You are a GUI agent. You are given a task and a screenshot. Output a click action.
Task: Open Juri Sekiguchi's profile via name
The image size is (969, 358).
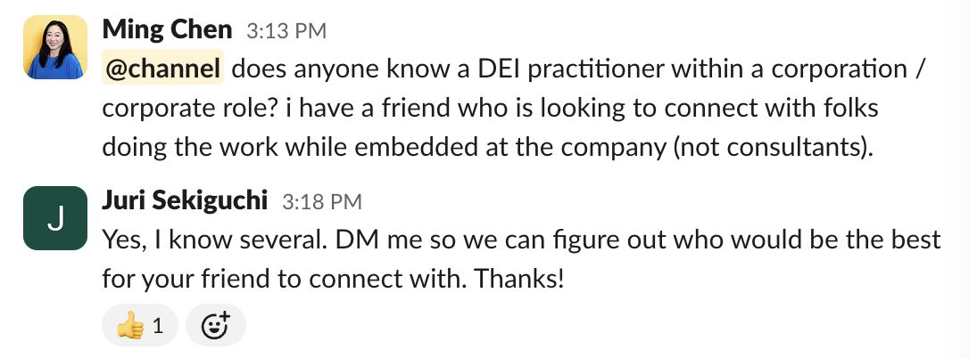(x=186, y=200)
